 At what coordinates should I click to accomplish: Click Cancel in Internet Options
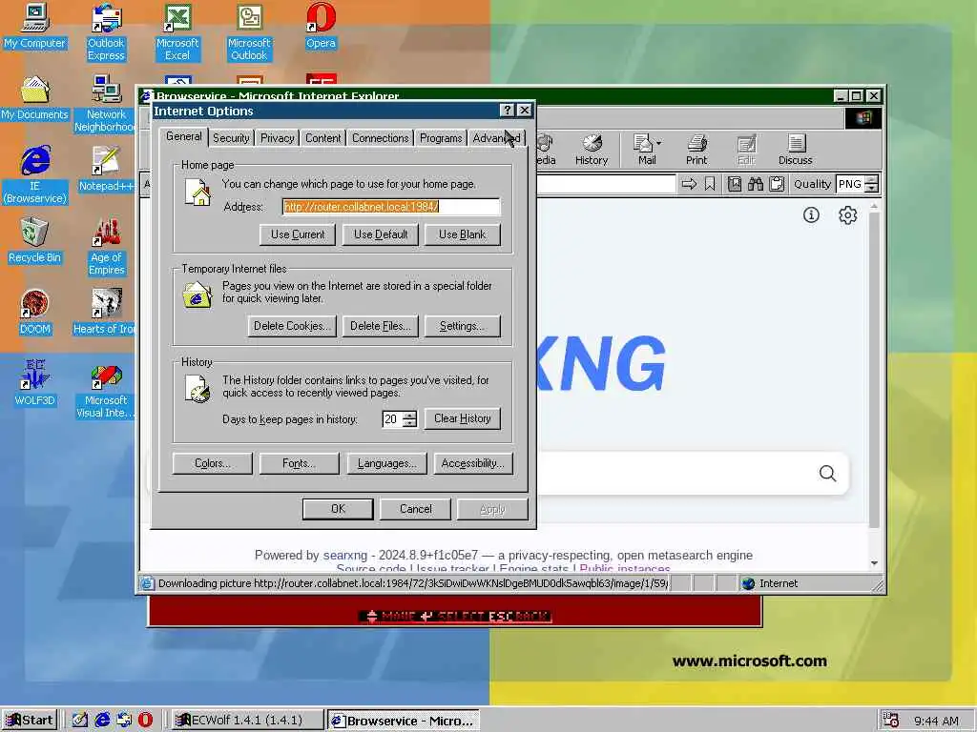click(x=416, y=509)
